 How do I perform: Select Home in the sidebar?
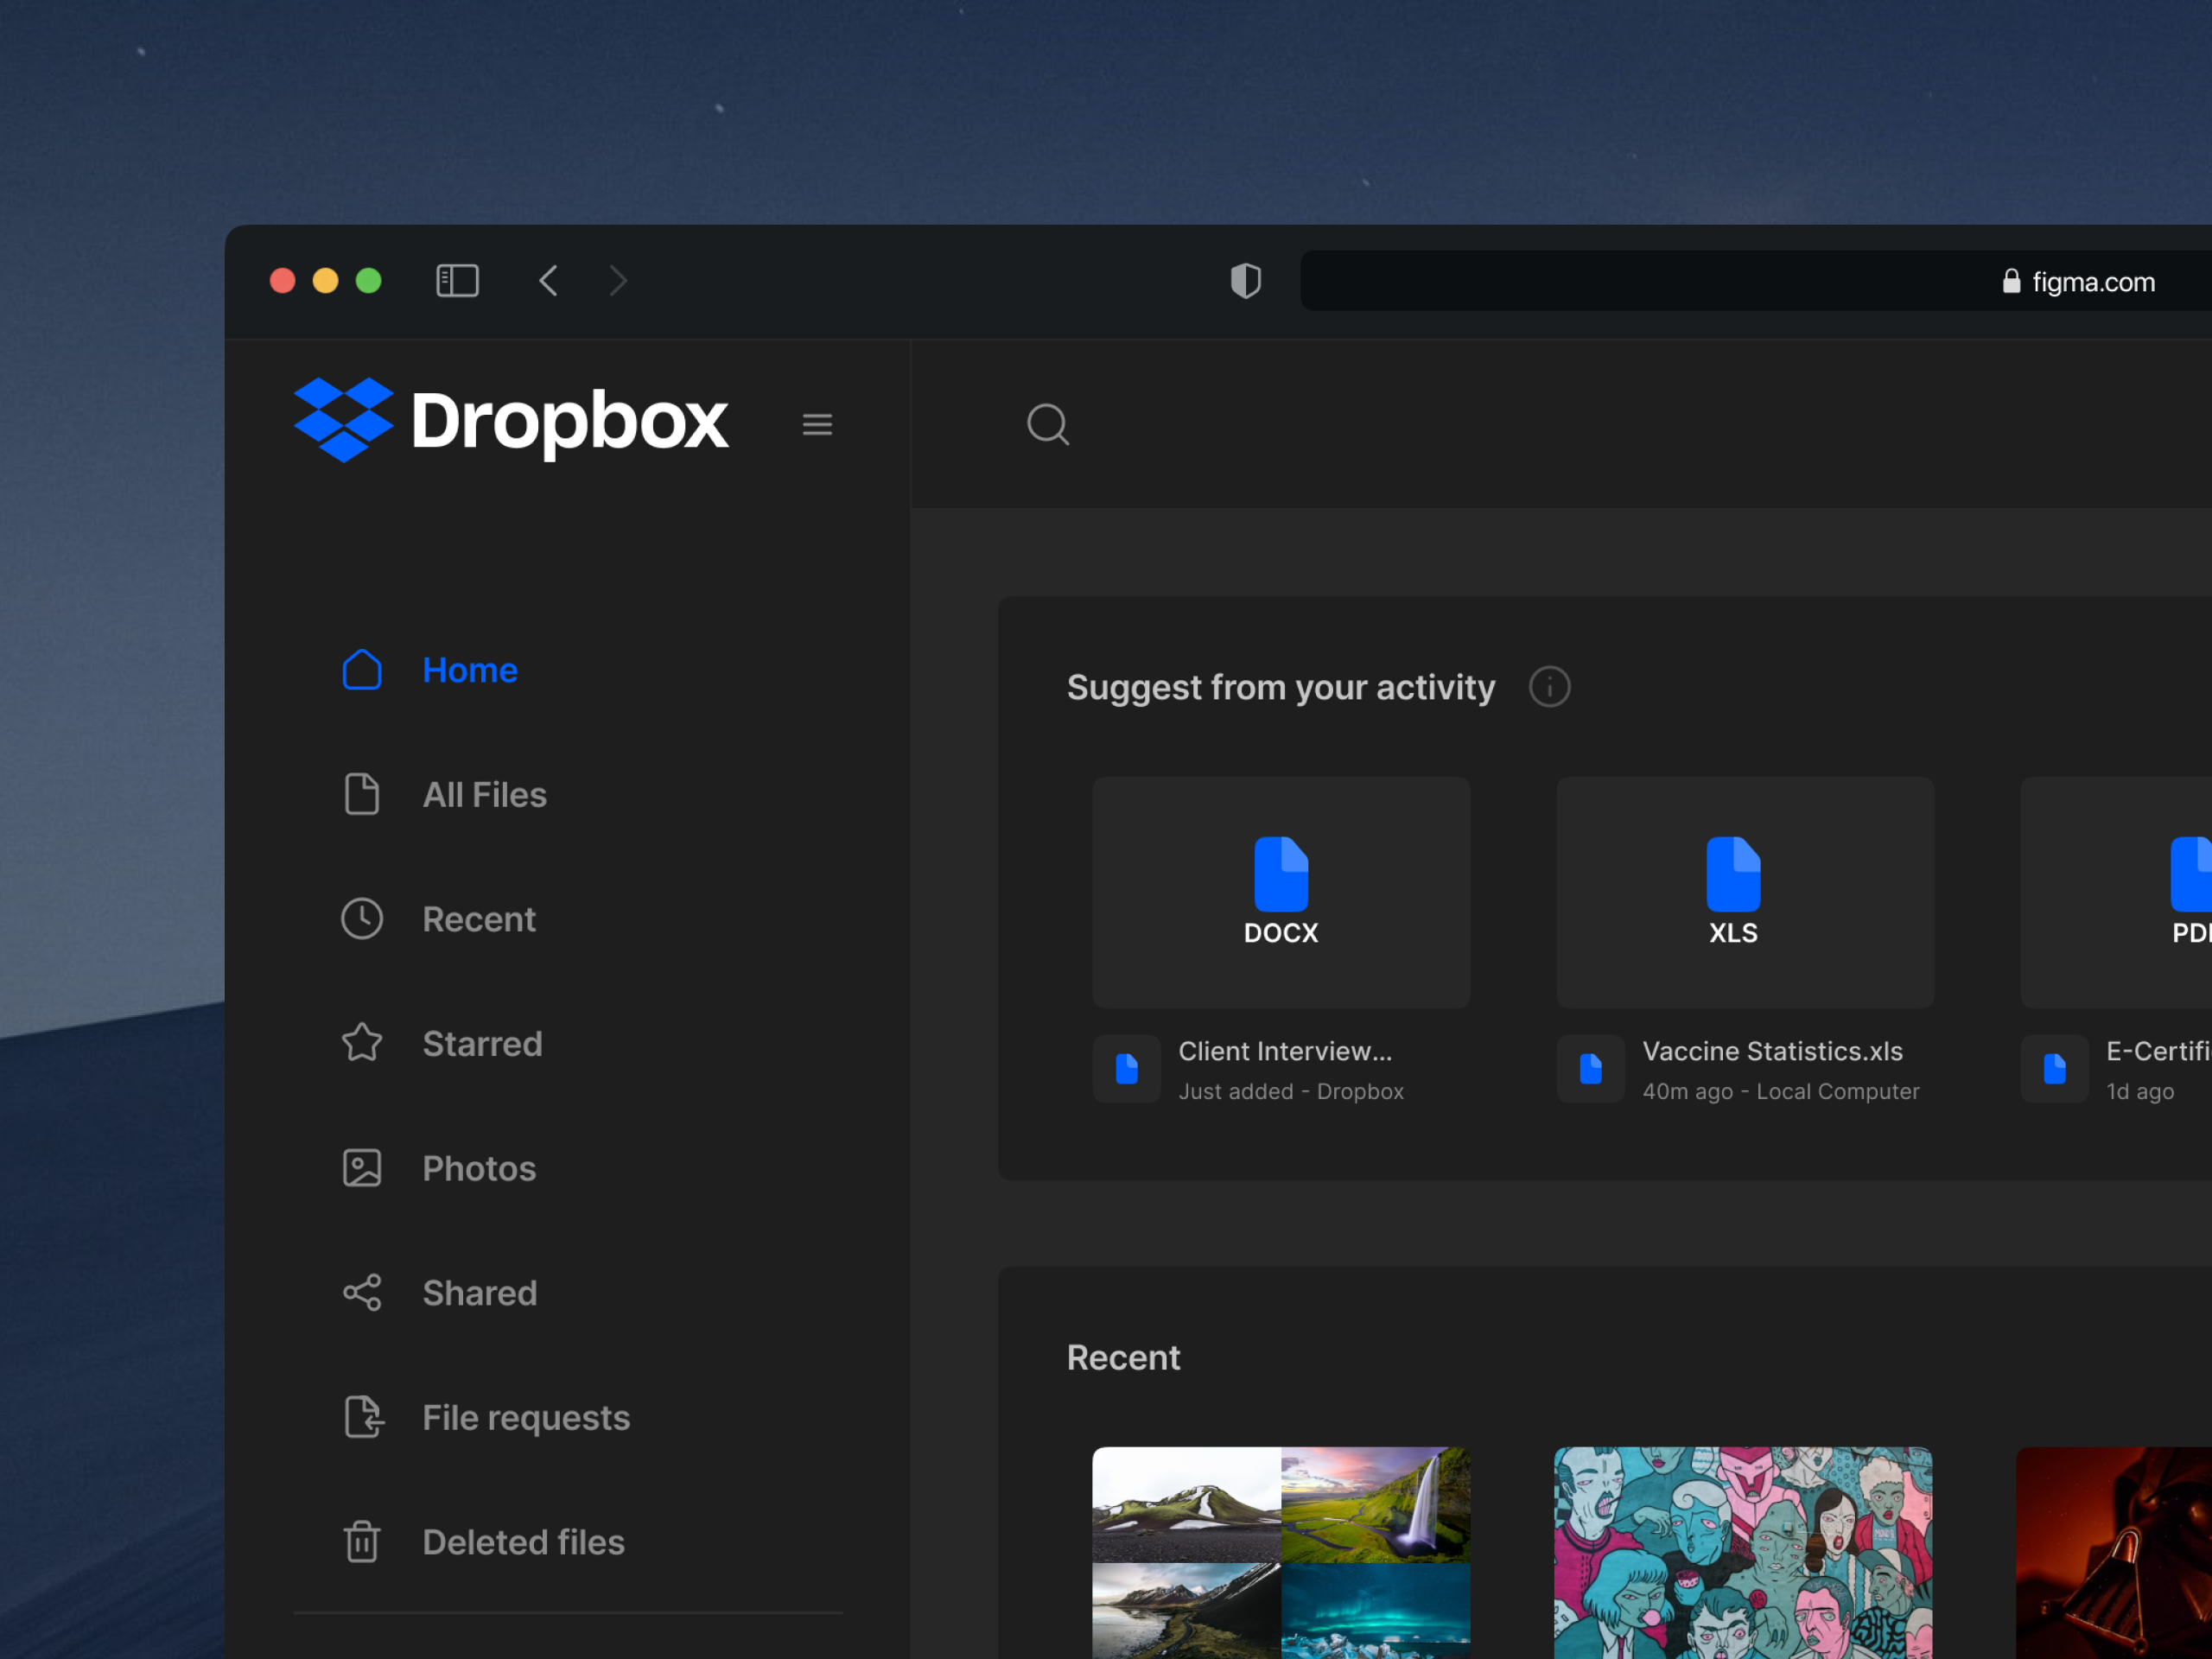[x=469, y=670]
